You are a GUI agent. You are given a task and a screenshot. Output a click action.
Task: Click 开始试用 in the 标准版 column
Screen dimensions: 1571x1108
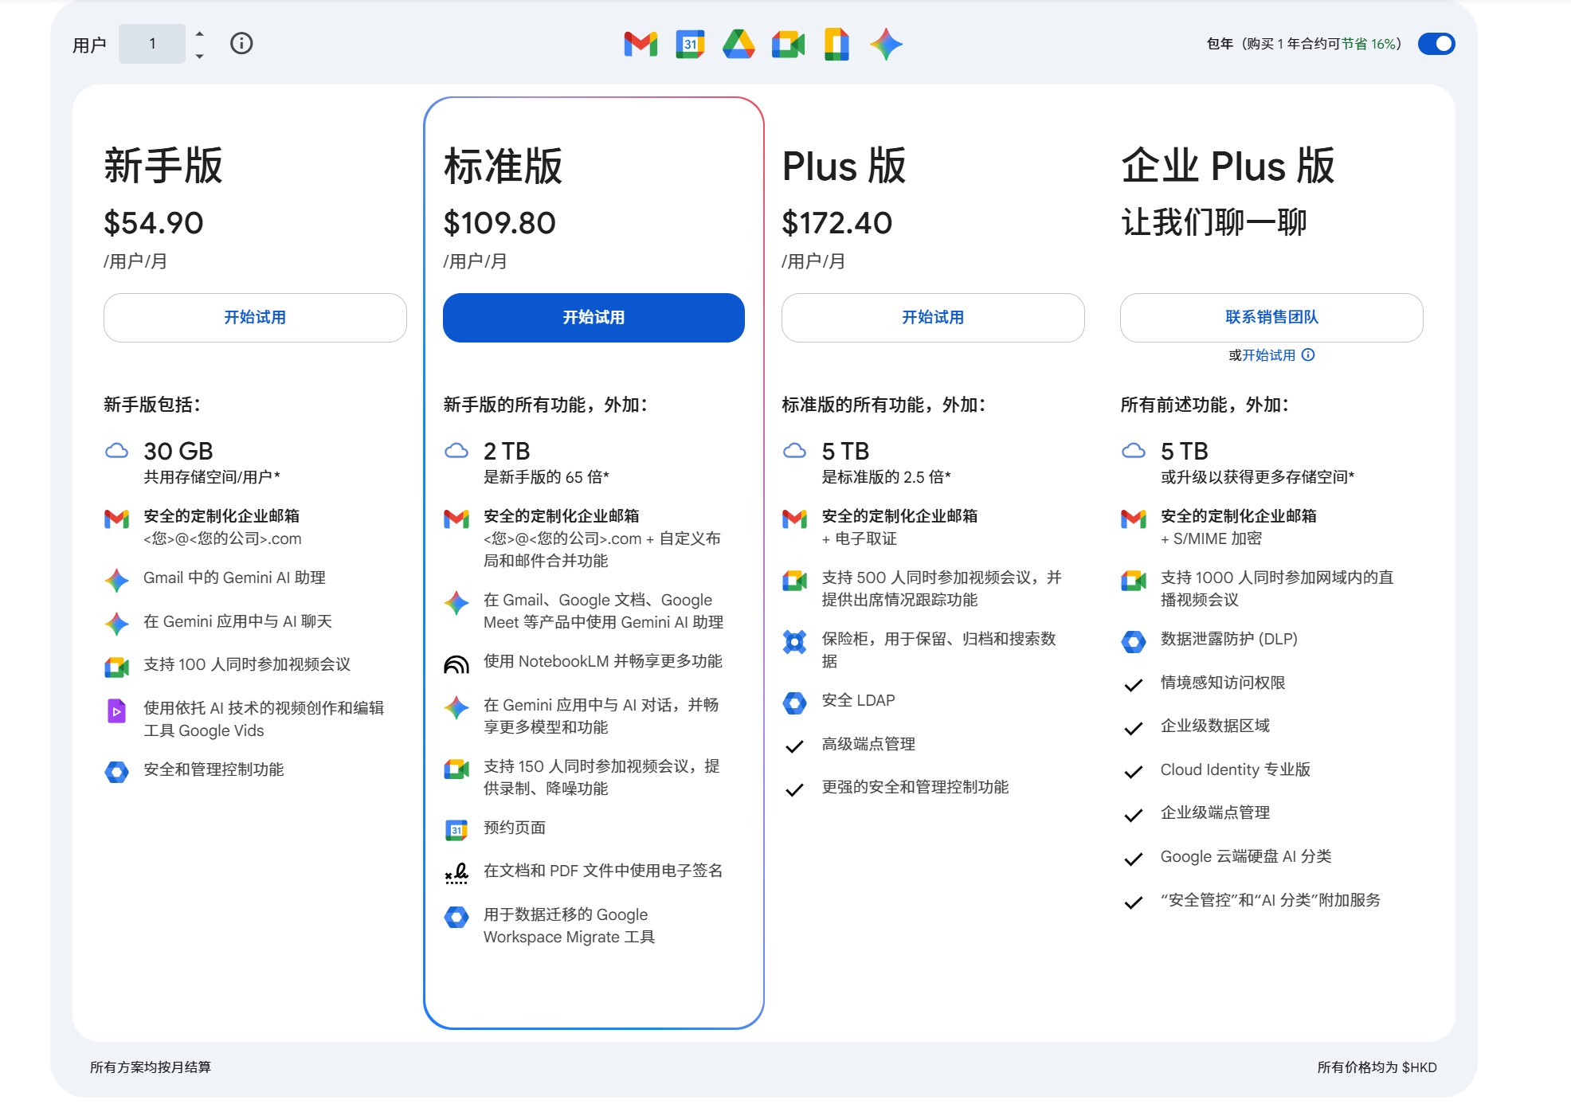(593, 317)
